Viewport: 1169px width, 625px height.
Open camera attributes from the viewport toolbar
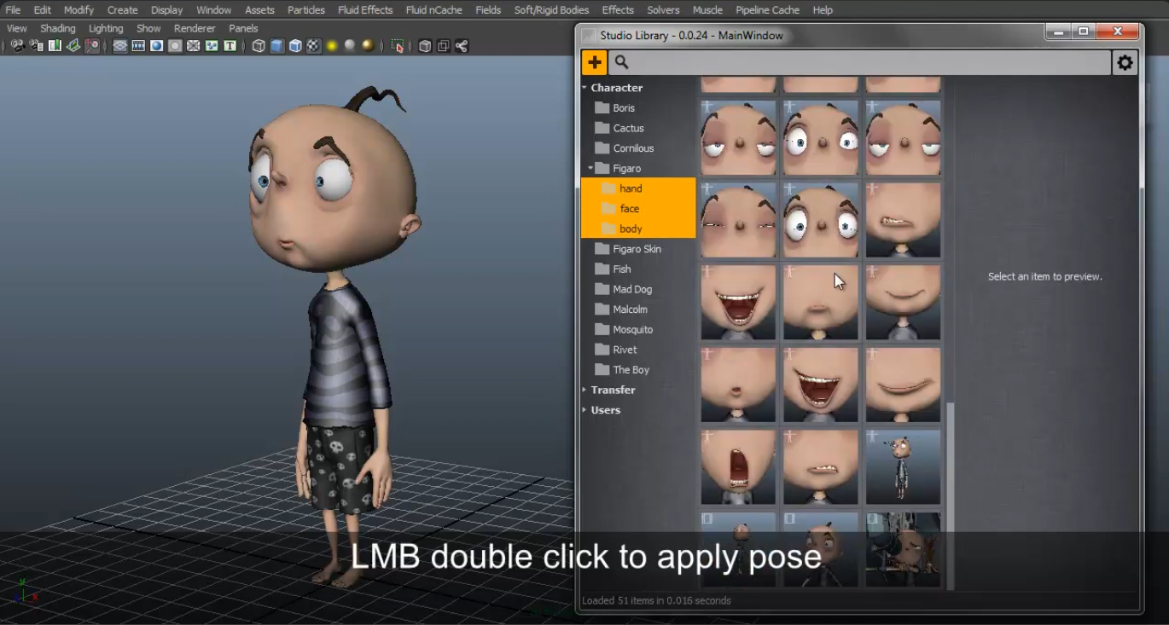coord(36,46)
